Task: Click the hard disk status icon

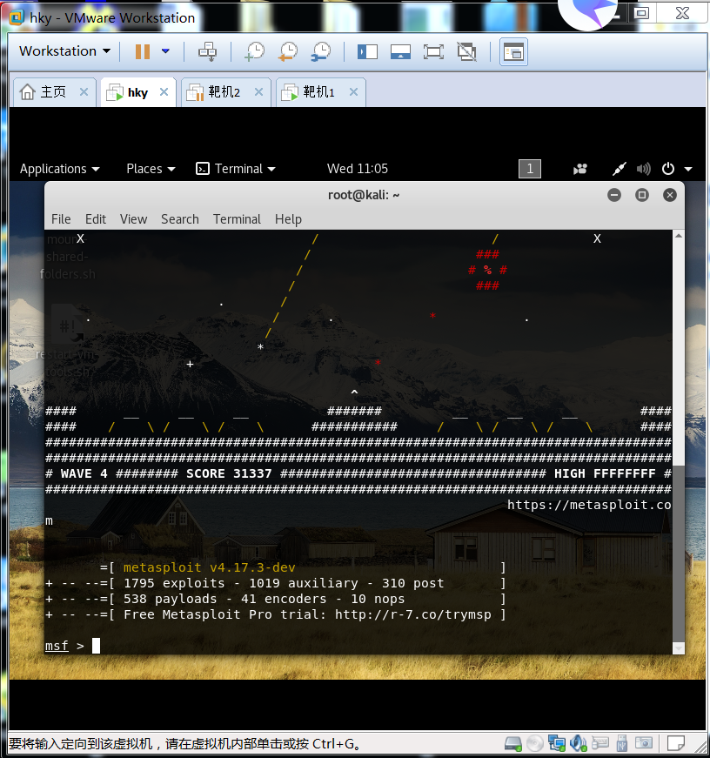Action: 512,743
